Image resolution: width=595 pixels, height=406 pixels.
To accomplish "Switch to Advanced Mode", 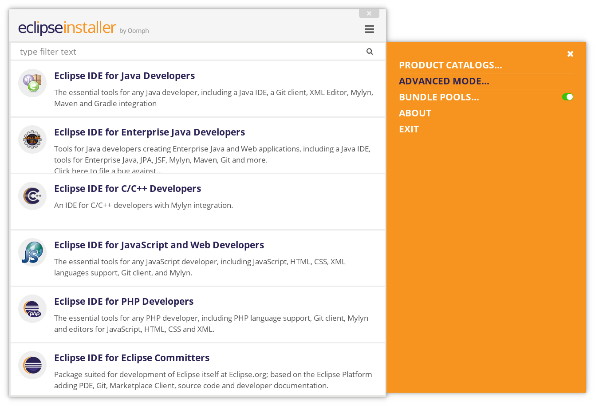I will pyautogui.click(x=444, y=81).
